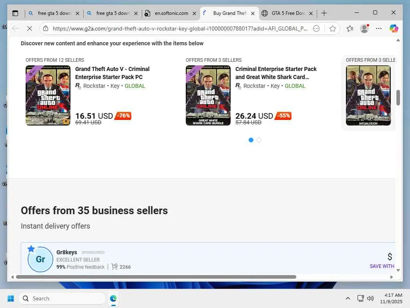This screenshot has height=308, width=410.
Task: Click the Gr8keys sold items cart icon
Action: [x=115, y=267]
